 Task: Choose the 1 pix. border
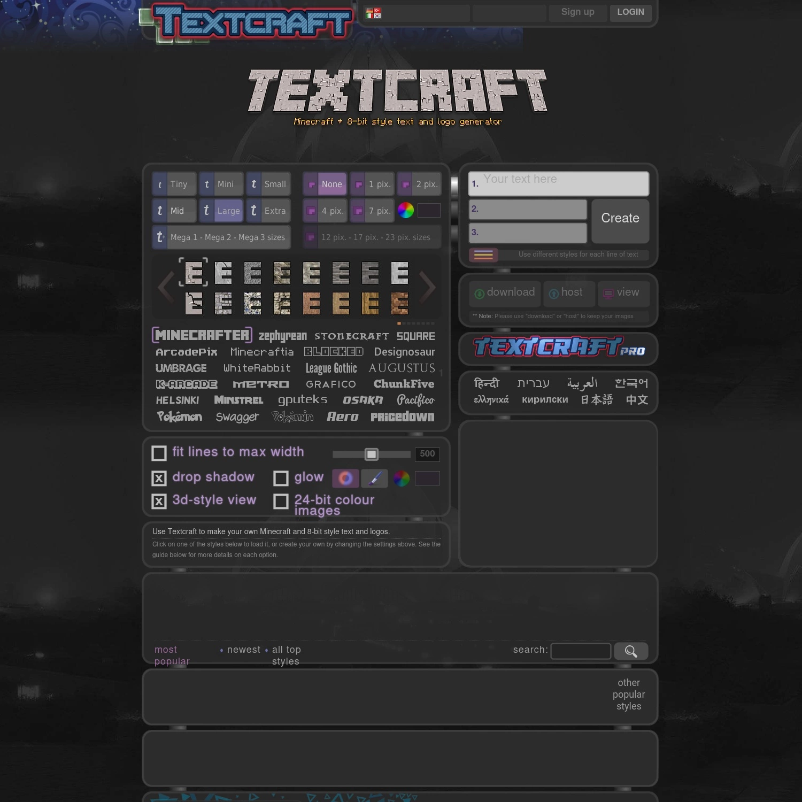pyautogui.click(x=372, y=184)
